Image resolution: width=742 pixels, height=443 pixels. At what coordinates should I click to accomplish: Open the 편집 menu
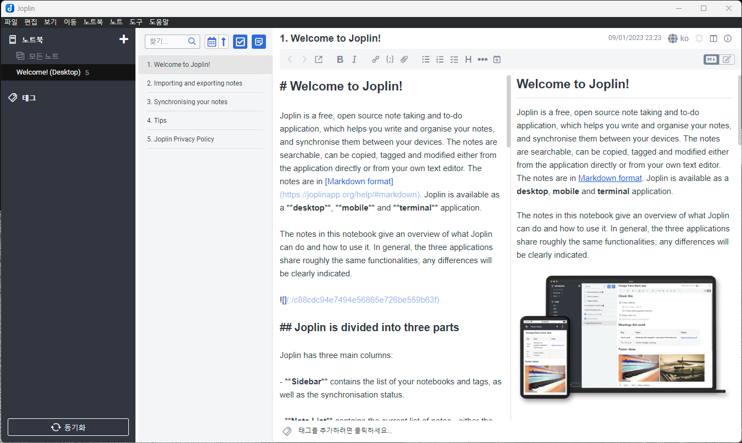click(x=31, y=22)
